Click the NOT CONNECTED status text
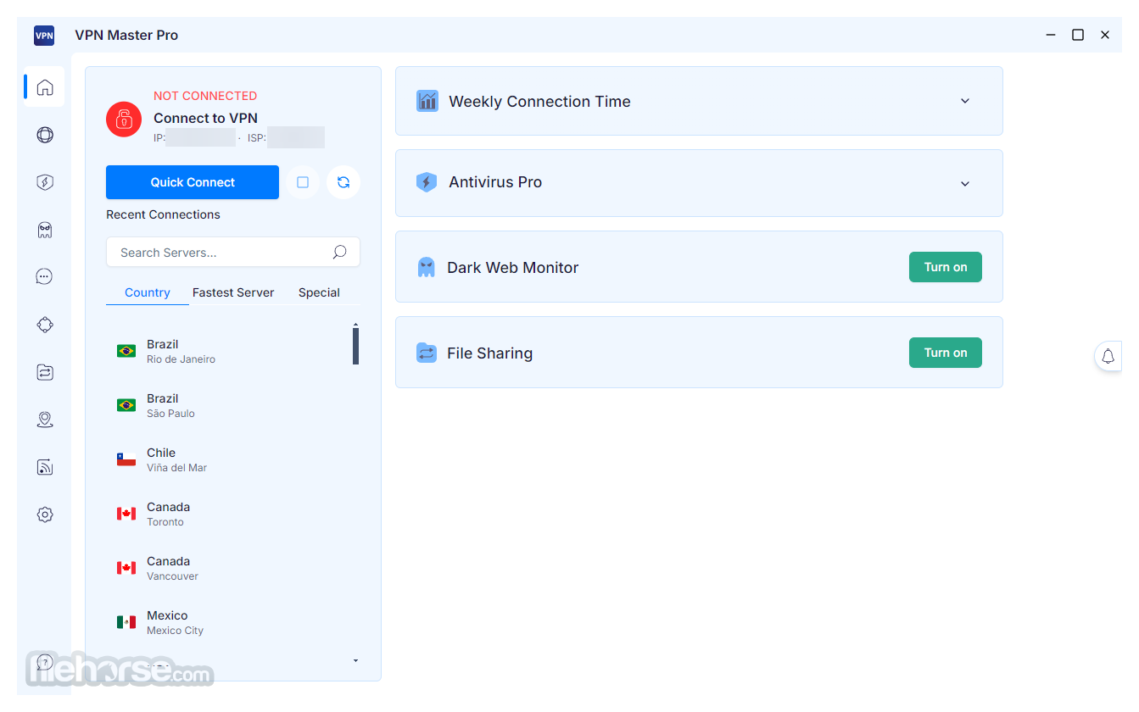The image size is (1139, 712). tap(205, 96)
